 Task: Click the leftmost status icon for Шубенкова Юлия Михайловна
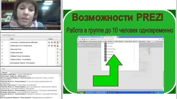49,46
